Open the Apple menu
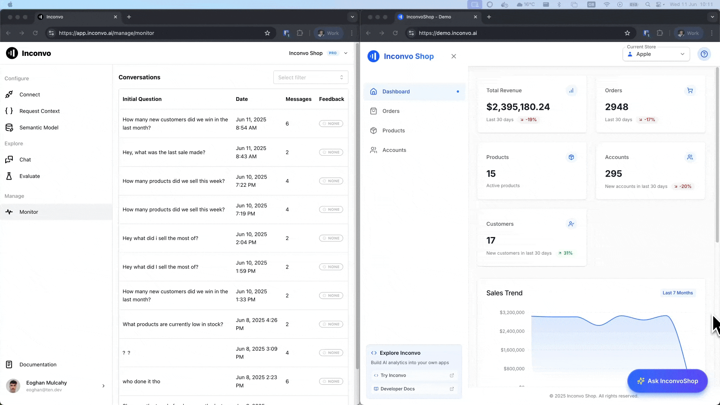Image resolution: width=720 pixels, height=405 pixels. point(10,4)
